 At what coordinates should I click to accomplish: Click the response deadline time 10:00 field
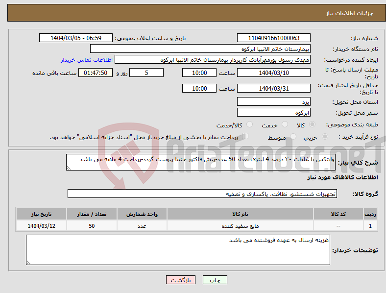tap(199, 73)
